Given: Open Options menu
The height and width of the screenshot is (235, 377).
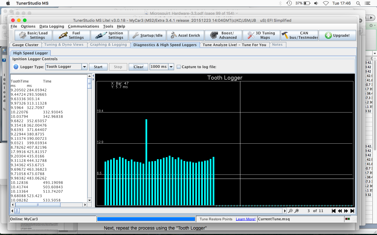Looking at the screenshot, I should (28, 26).
